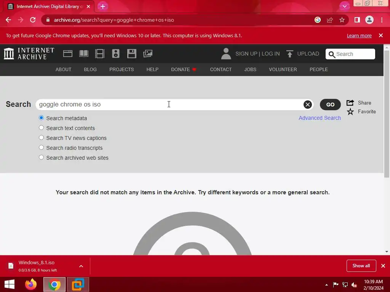Click the page vertical scrollbar
The height and width of the screenshot is (292, 390).
click(x=387, y=114)
